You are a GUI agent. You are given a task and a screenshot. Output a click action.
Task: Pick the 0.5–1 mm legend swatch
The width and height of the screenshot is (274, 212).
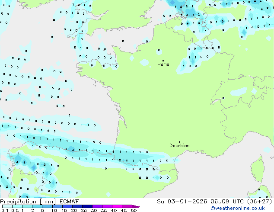pyautogui.click(x=17, y=206)
